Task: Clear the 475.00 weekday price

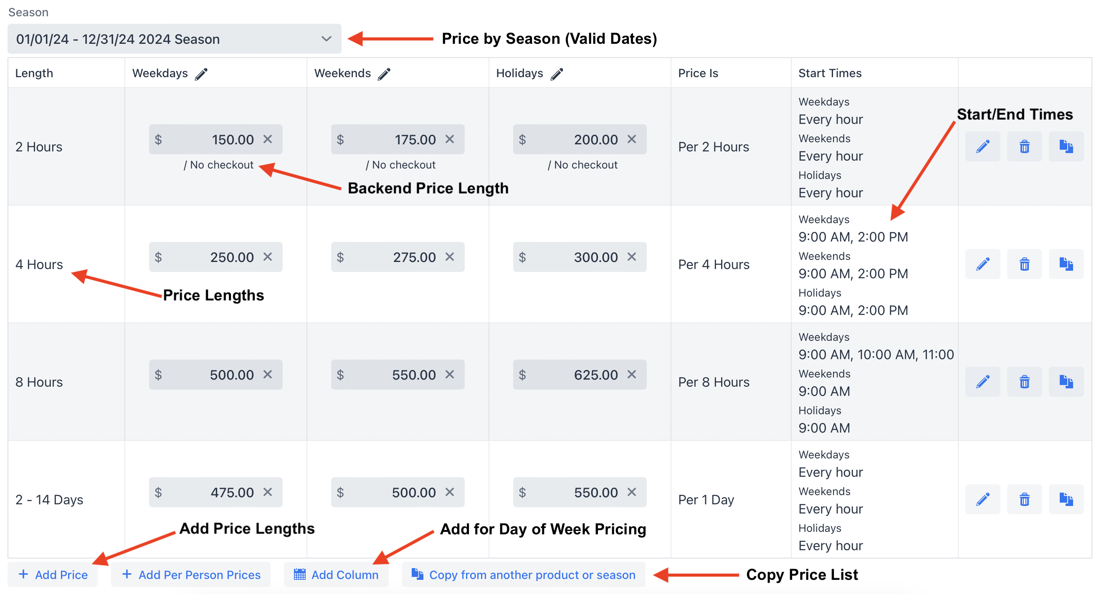Action: 268,492
